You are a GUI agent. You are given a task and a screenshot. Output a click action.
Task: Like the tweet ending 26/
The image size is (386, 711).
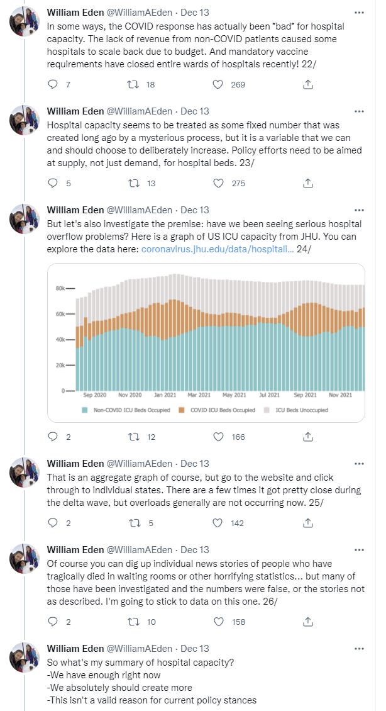[218, 621]
